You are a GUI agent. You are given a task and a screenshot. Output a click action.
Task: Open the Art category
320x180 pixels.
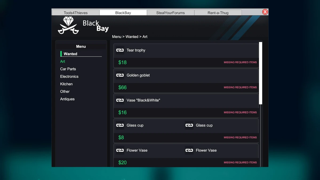point(63,61)
